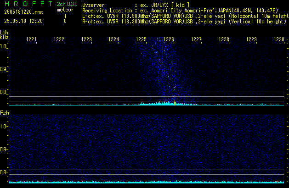289x188 pixels.
Task: Click the 1230 time marker
Action: (x=279, y=39)
